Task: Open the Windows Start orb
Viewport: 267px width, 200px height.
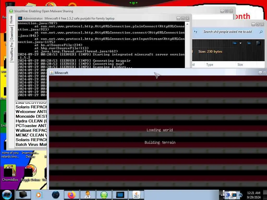Action: pyautogui.click(x=7, y=195)
